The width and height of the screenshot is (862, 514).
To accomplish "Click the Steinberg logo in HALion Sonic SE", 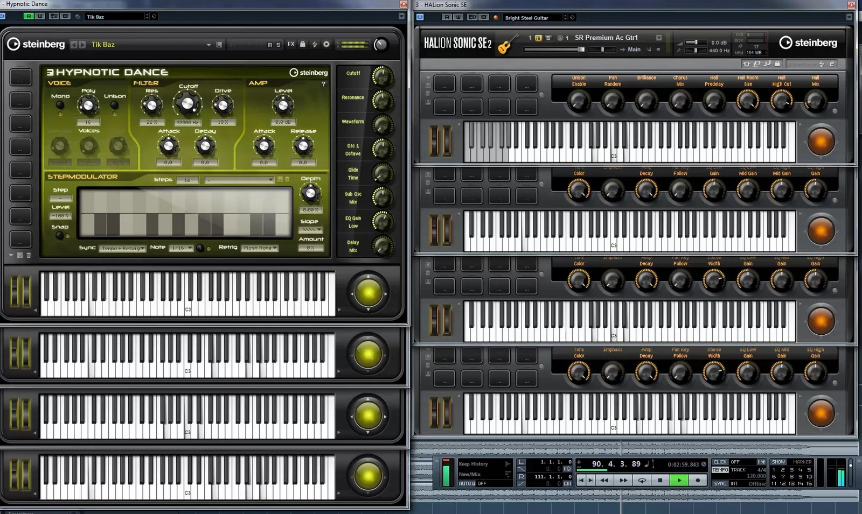I will tap(808, 43).
